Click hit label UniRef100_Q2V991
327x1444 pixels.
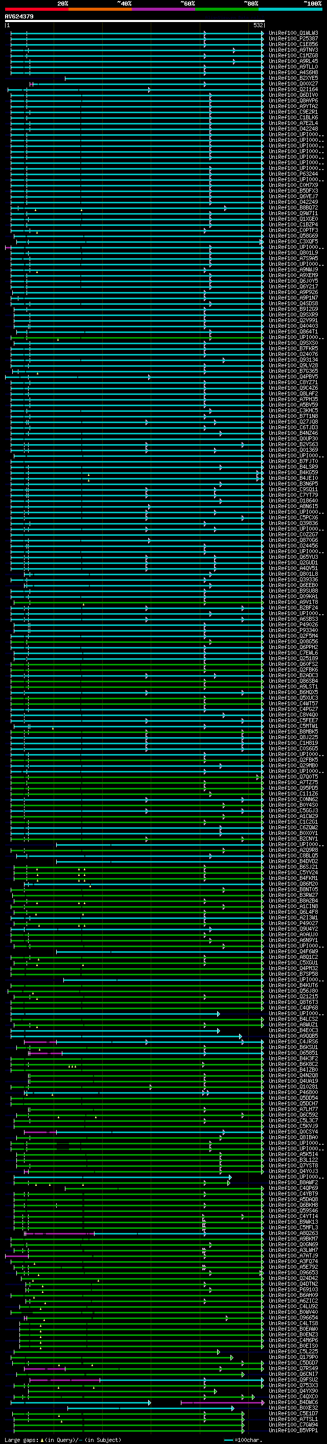[293, 320]
